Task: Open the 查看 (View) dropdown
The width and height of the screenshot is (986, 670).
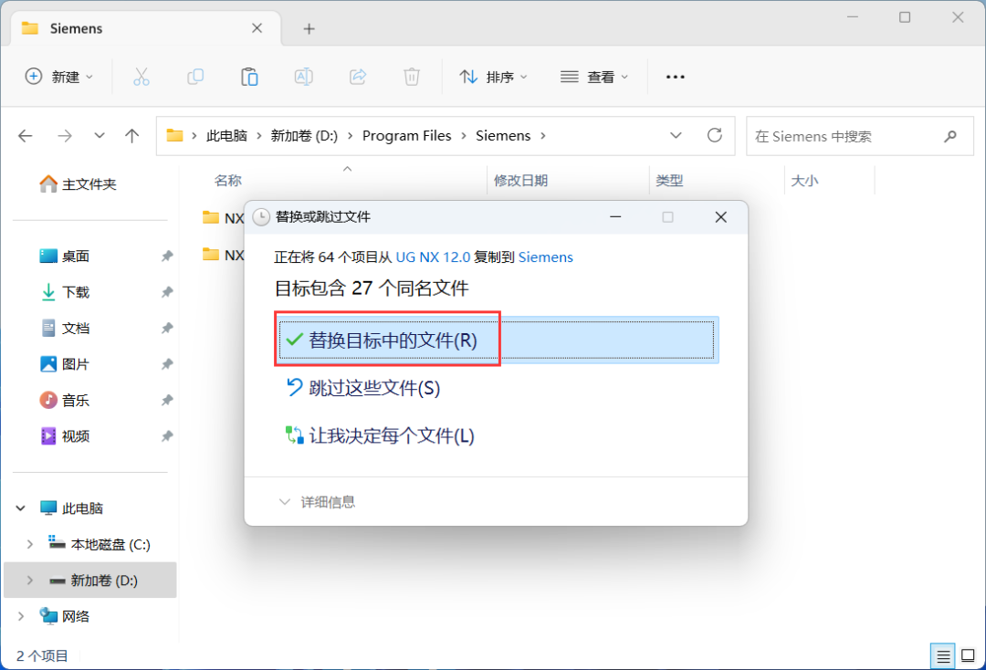Action: (594, 77)
